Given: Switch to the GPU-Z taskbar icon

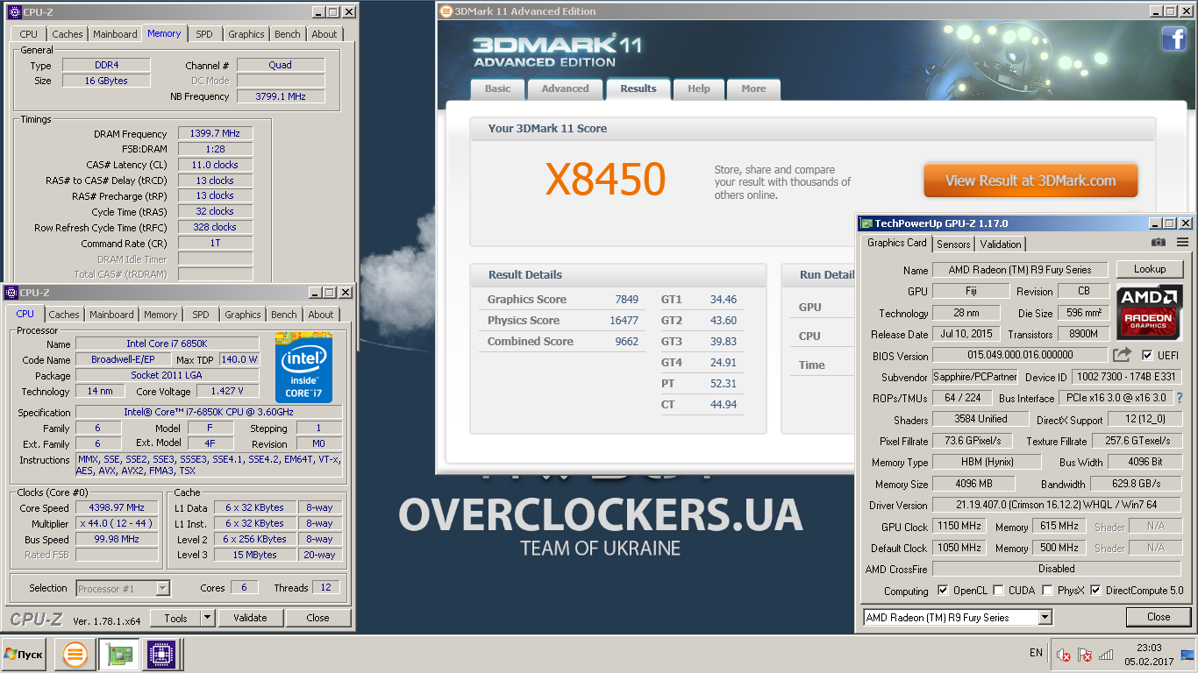Looking at the screenshot, I should point(118,655).
